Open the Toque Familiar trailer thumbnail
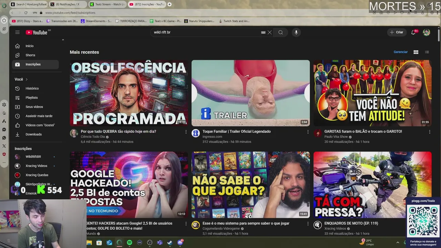The width and height of the screenshot is (441, 248). 250,93
